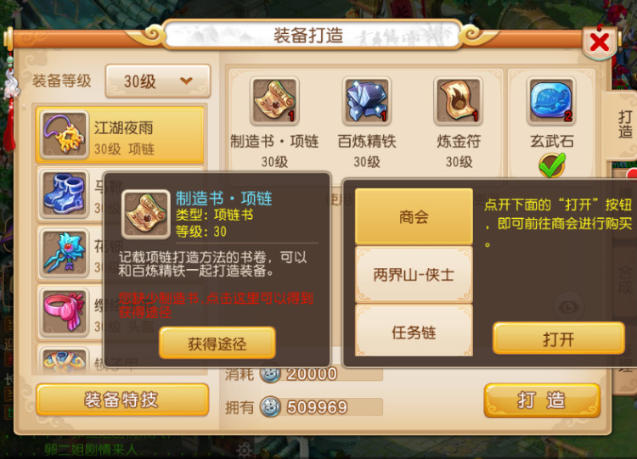Select the 百炼精铁 crystal material icon
This screenshot has height=459, width=637.
coord(366,101)
